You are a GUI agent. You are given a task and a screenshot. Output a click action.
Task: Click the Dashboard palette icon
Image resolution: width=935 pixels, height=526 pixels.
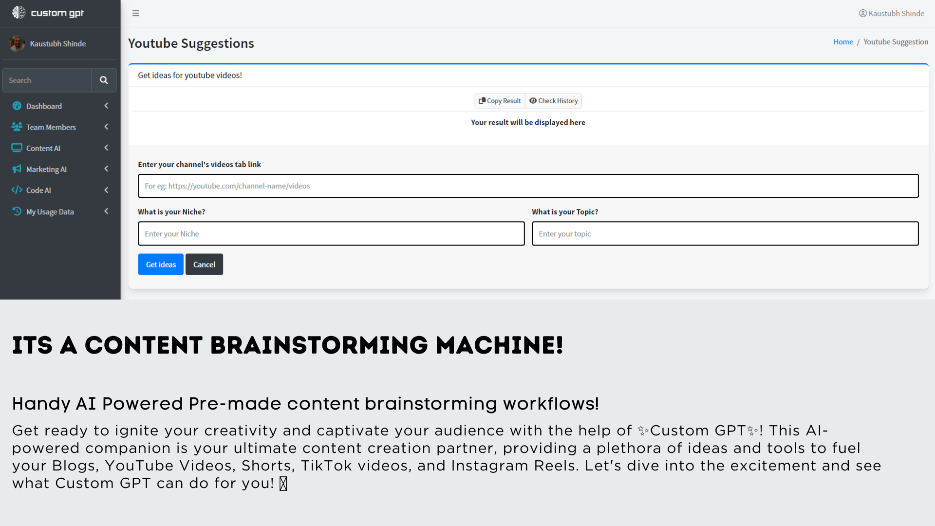[x=17, y=106]
